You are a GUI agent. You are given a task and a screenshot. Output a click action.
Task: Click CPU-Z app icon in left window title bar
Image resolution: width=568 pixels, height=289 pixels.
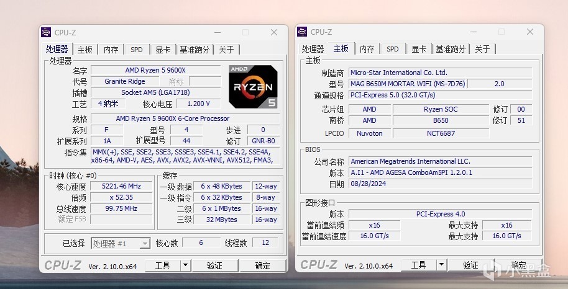(46, 32)
